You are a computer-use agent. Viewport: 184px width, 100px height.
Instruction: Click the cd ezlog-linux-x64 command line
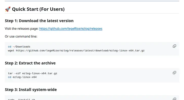(x=22, y=77)
